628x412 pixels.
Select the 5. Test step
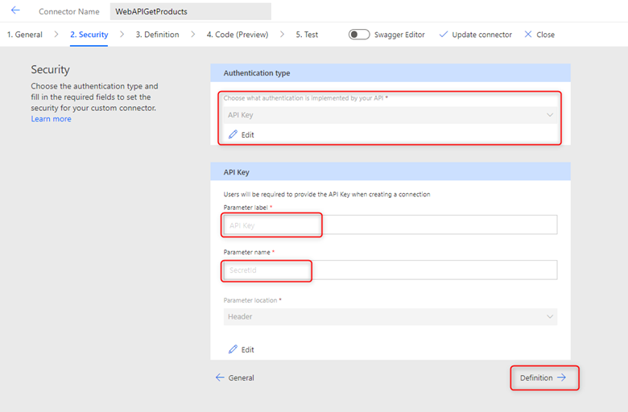(x=307, y=35)
